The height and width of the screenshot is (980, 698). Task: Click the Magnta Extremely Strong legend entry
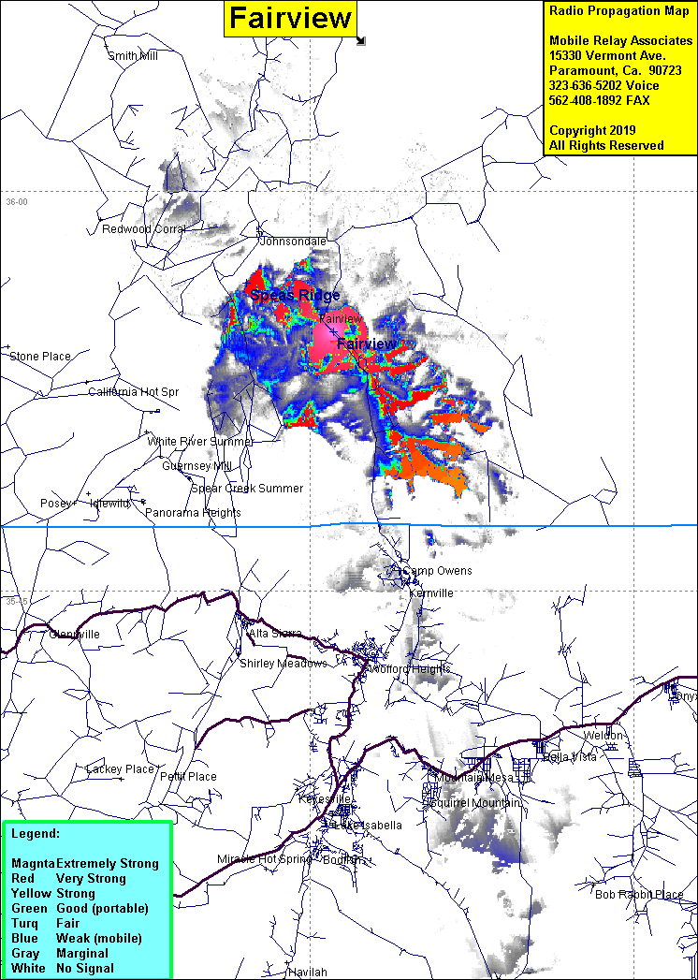coord(85,863)
